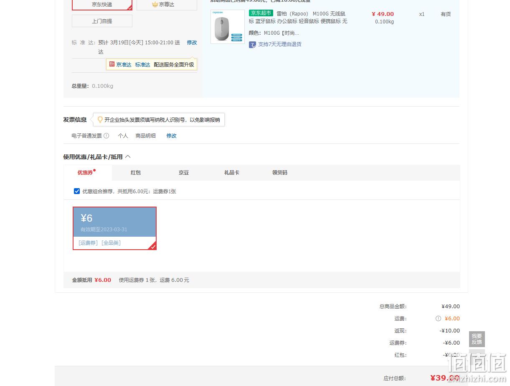Image resolution: width=510 pixels, height=386 pixels.
Task: Open 标准达 service link
Action: (x=142, y=65)
